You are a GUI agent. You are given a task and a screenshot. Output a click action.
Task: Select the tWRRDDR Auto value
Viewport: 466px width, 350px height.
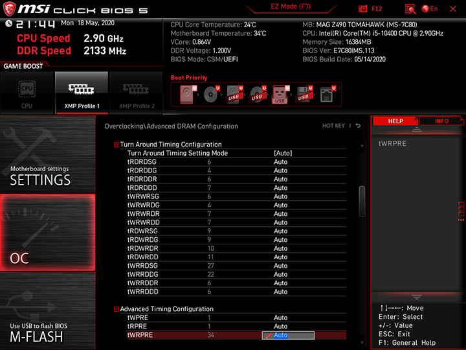280,283
